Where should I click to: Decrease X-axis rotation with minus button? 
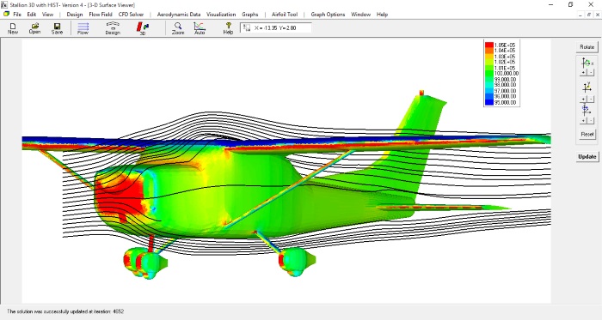[591, 72]
